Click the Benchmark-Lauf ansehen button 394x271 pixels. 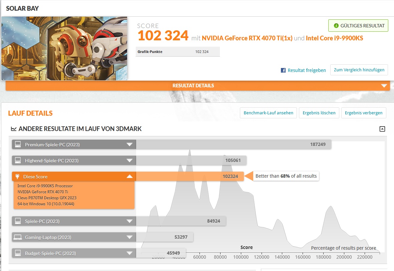click(268, 113)
